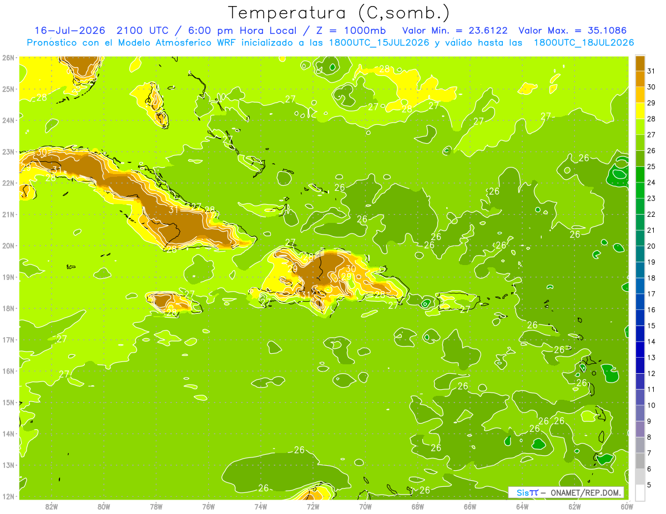Click the '72W' longitude axis label

pos(313,506)
